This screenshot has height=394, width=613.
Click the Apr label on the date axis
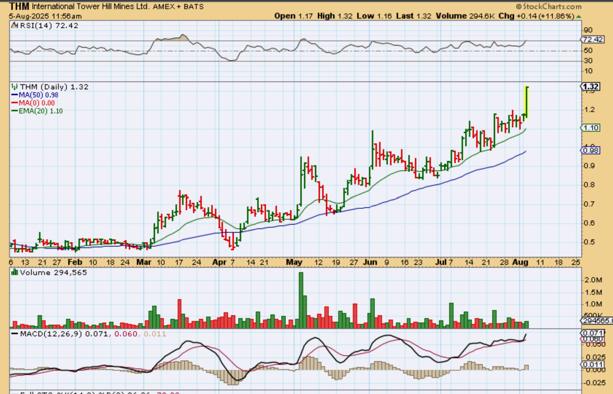click(219, 262)
